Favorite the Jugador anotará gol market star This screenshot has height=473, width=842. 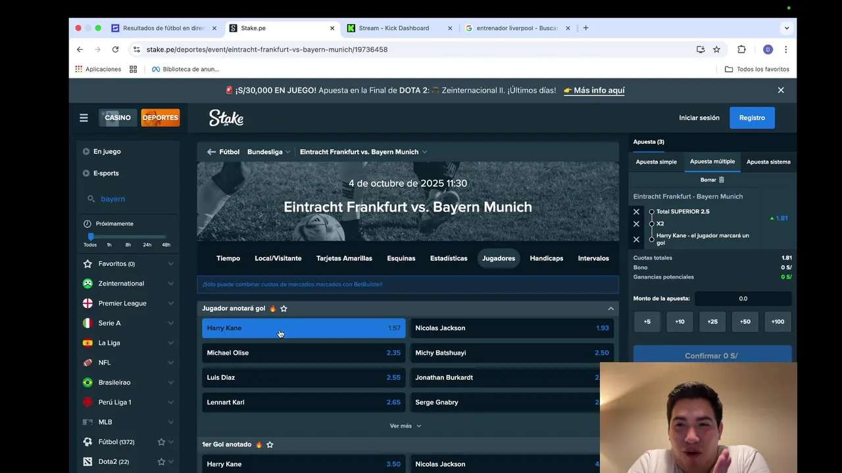[284, 308]
